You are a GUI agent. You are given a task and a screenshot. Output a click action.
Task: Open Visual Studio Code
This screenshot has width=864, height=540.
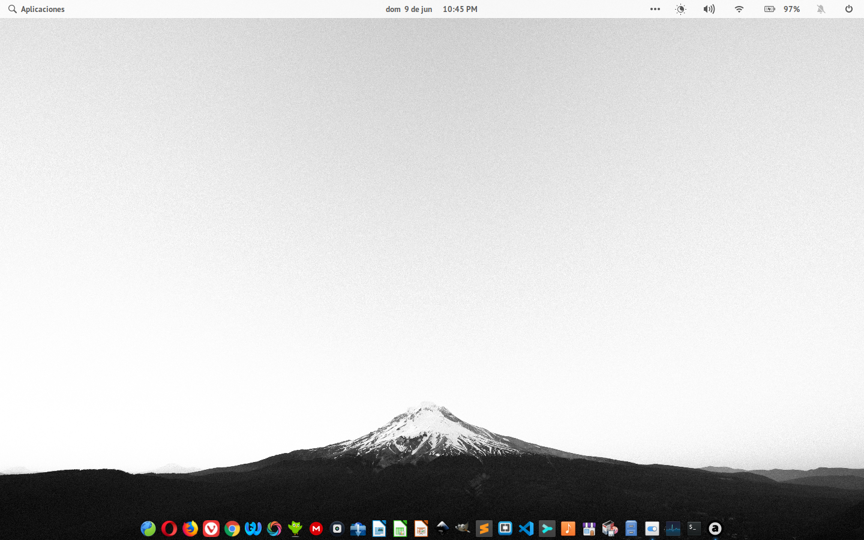click(526, 529)
